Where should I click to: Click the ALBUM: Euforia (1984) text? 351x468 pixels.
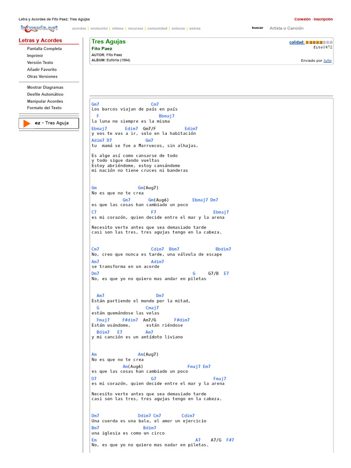tap(111, 60)
